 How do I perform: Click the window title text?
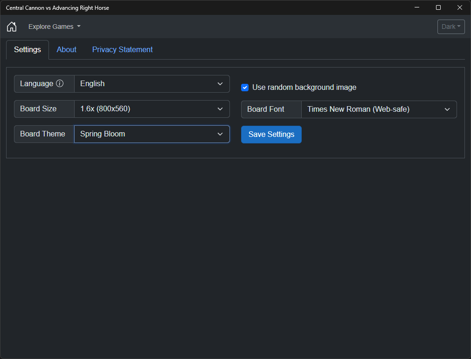tap(57, 8)
